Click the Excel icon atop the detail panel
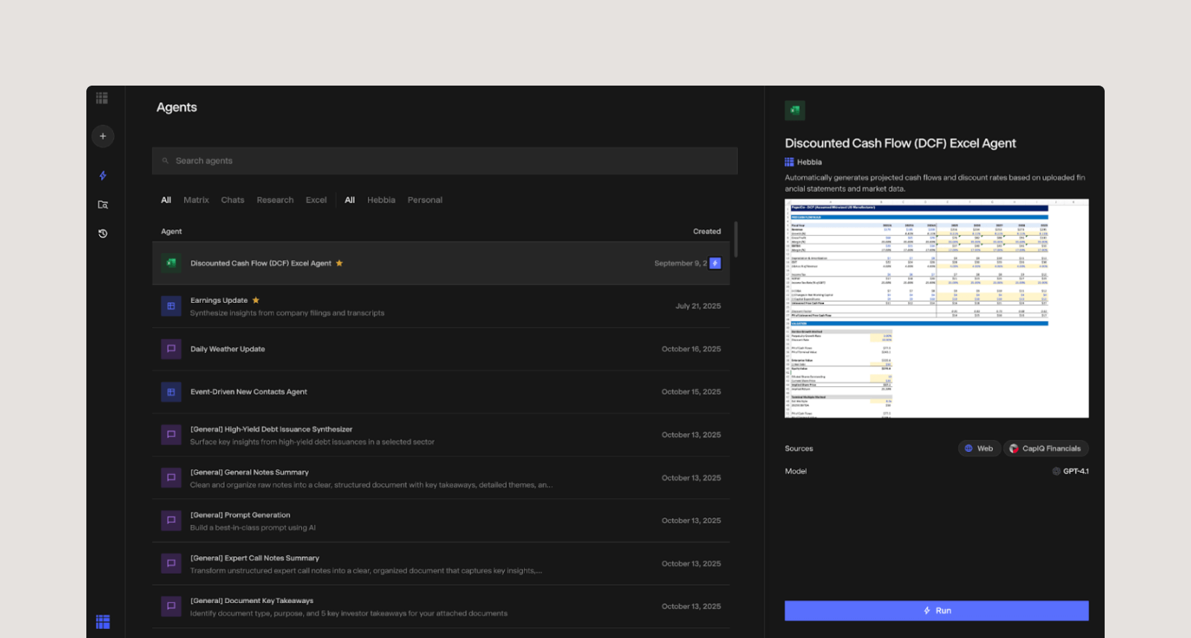 pyautogui.click(x=795, y=110)
